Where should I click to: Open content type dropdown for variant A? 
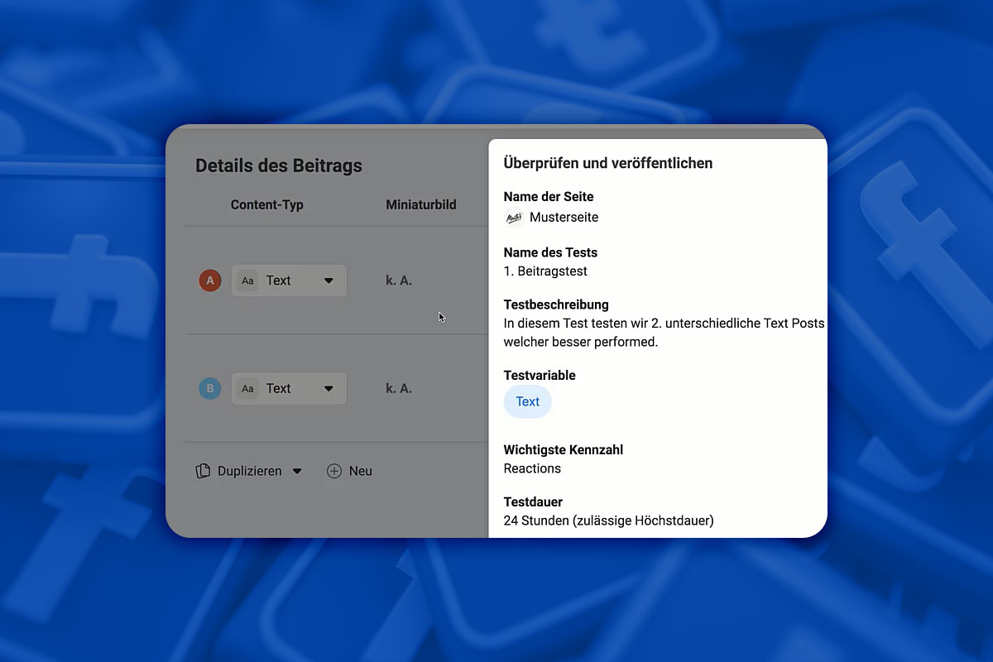(289, 281)
